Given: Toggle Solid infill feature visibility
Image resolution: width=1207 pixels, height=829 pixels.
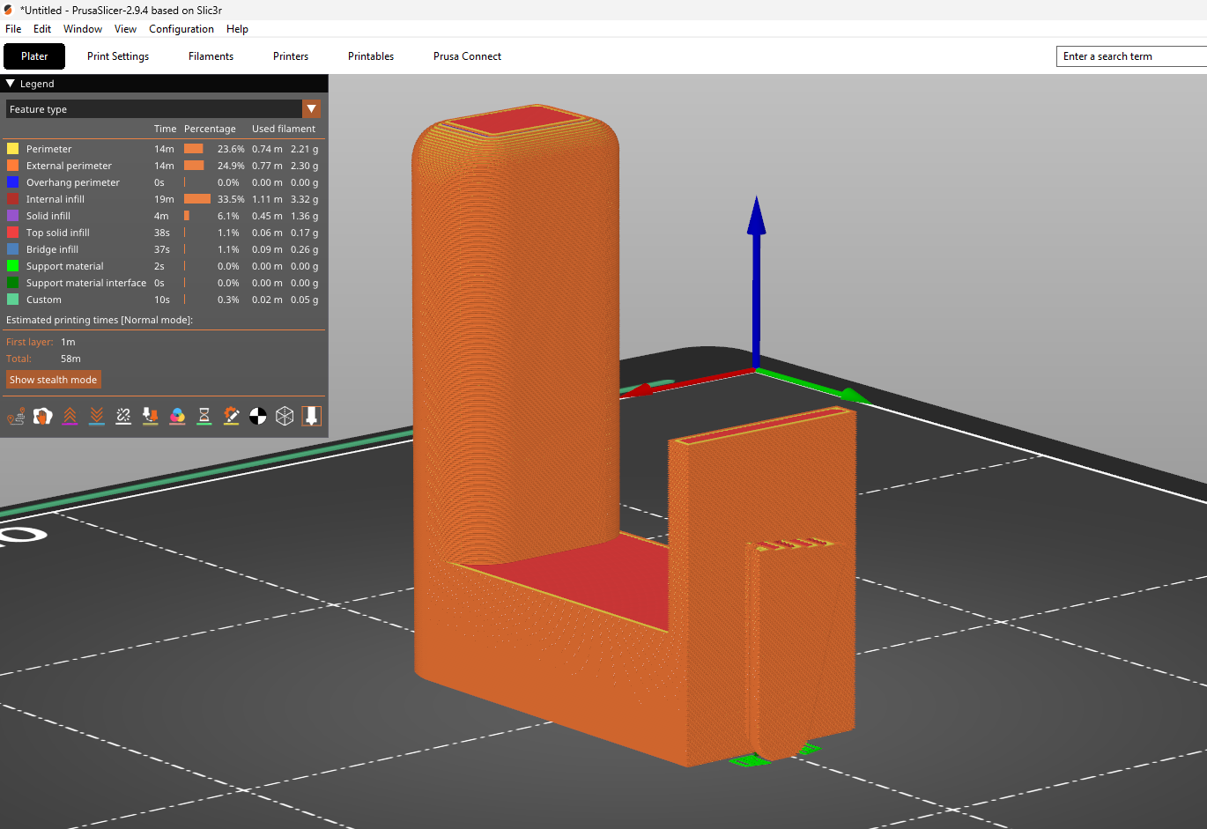Looking at the screenshot, I should point(164,216).
